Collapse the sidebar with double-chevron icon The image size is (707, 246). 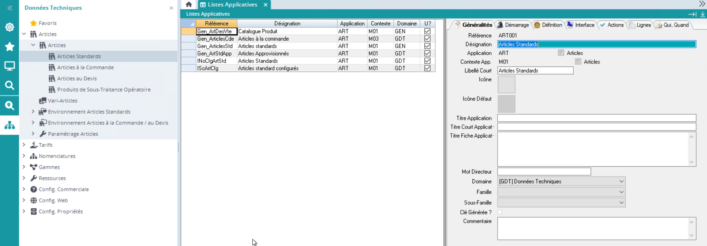10,8
